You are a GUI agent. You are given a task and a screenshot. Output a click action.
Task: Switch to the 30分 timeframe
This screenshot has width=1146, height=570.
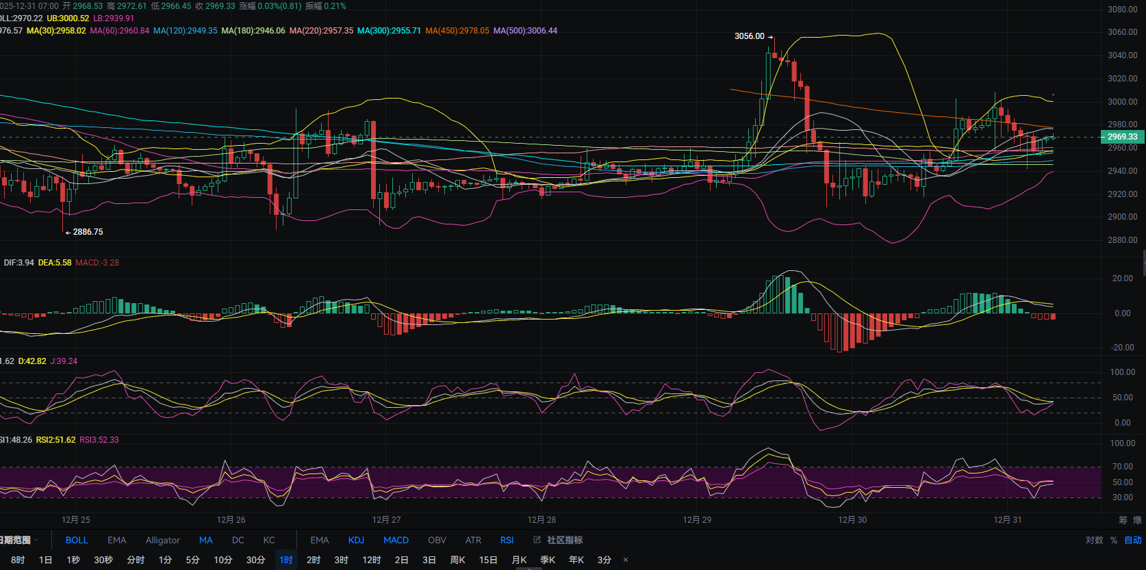click(255, 560)
